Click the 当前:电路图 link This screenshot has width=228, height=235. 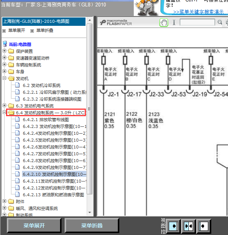20,44
